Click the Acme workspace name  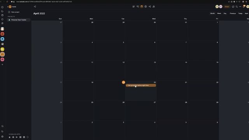14,7
